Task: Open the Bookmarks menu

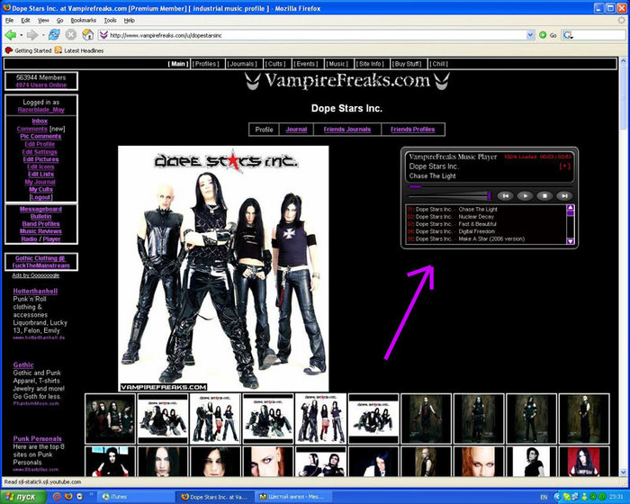Action: coord(83,20)
